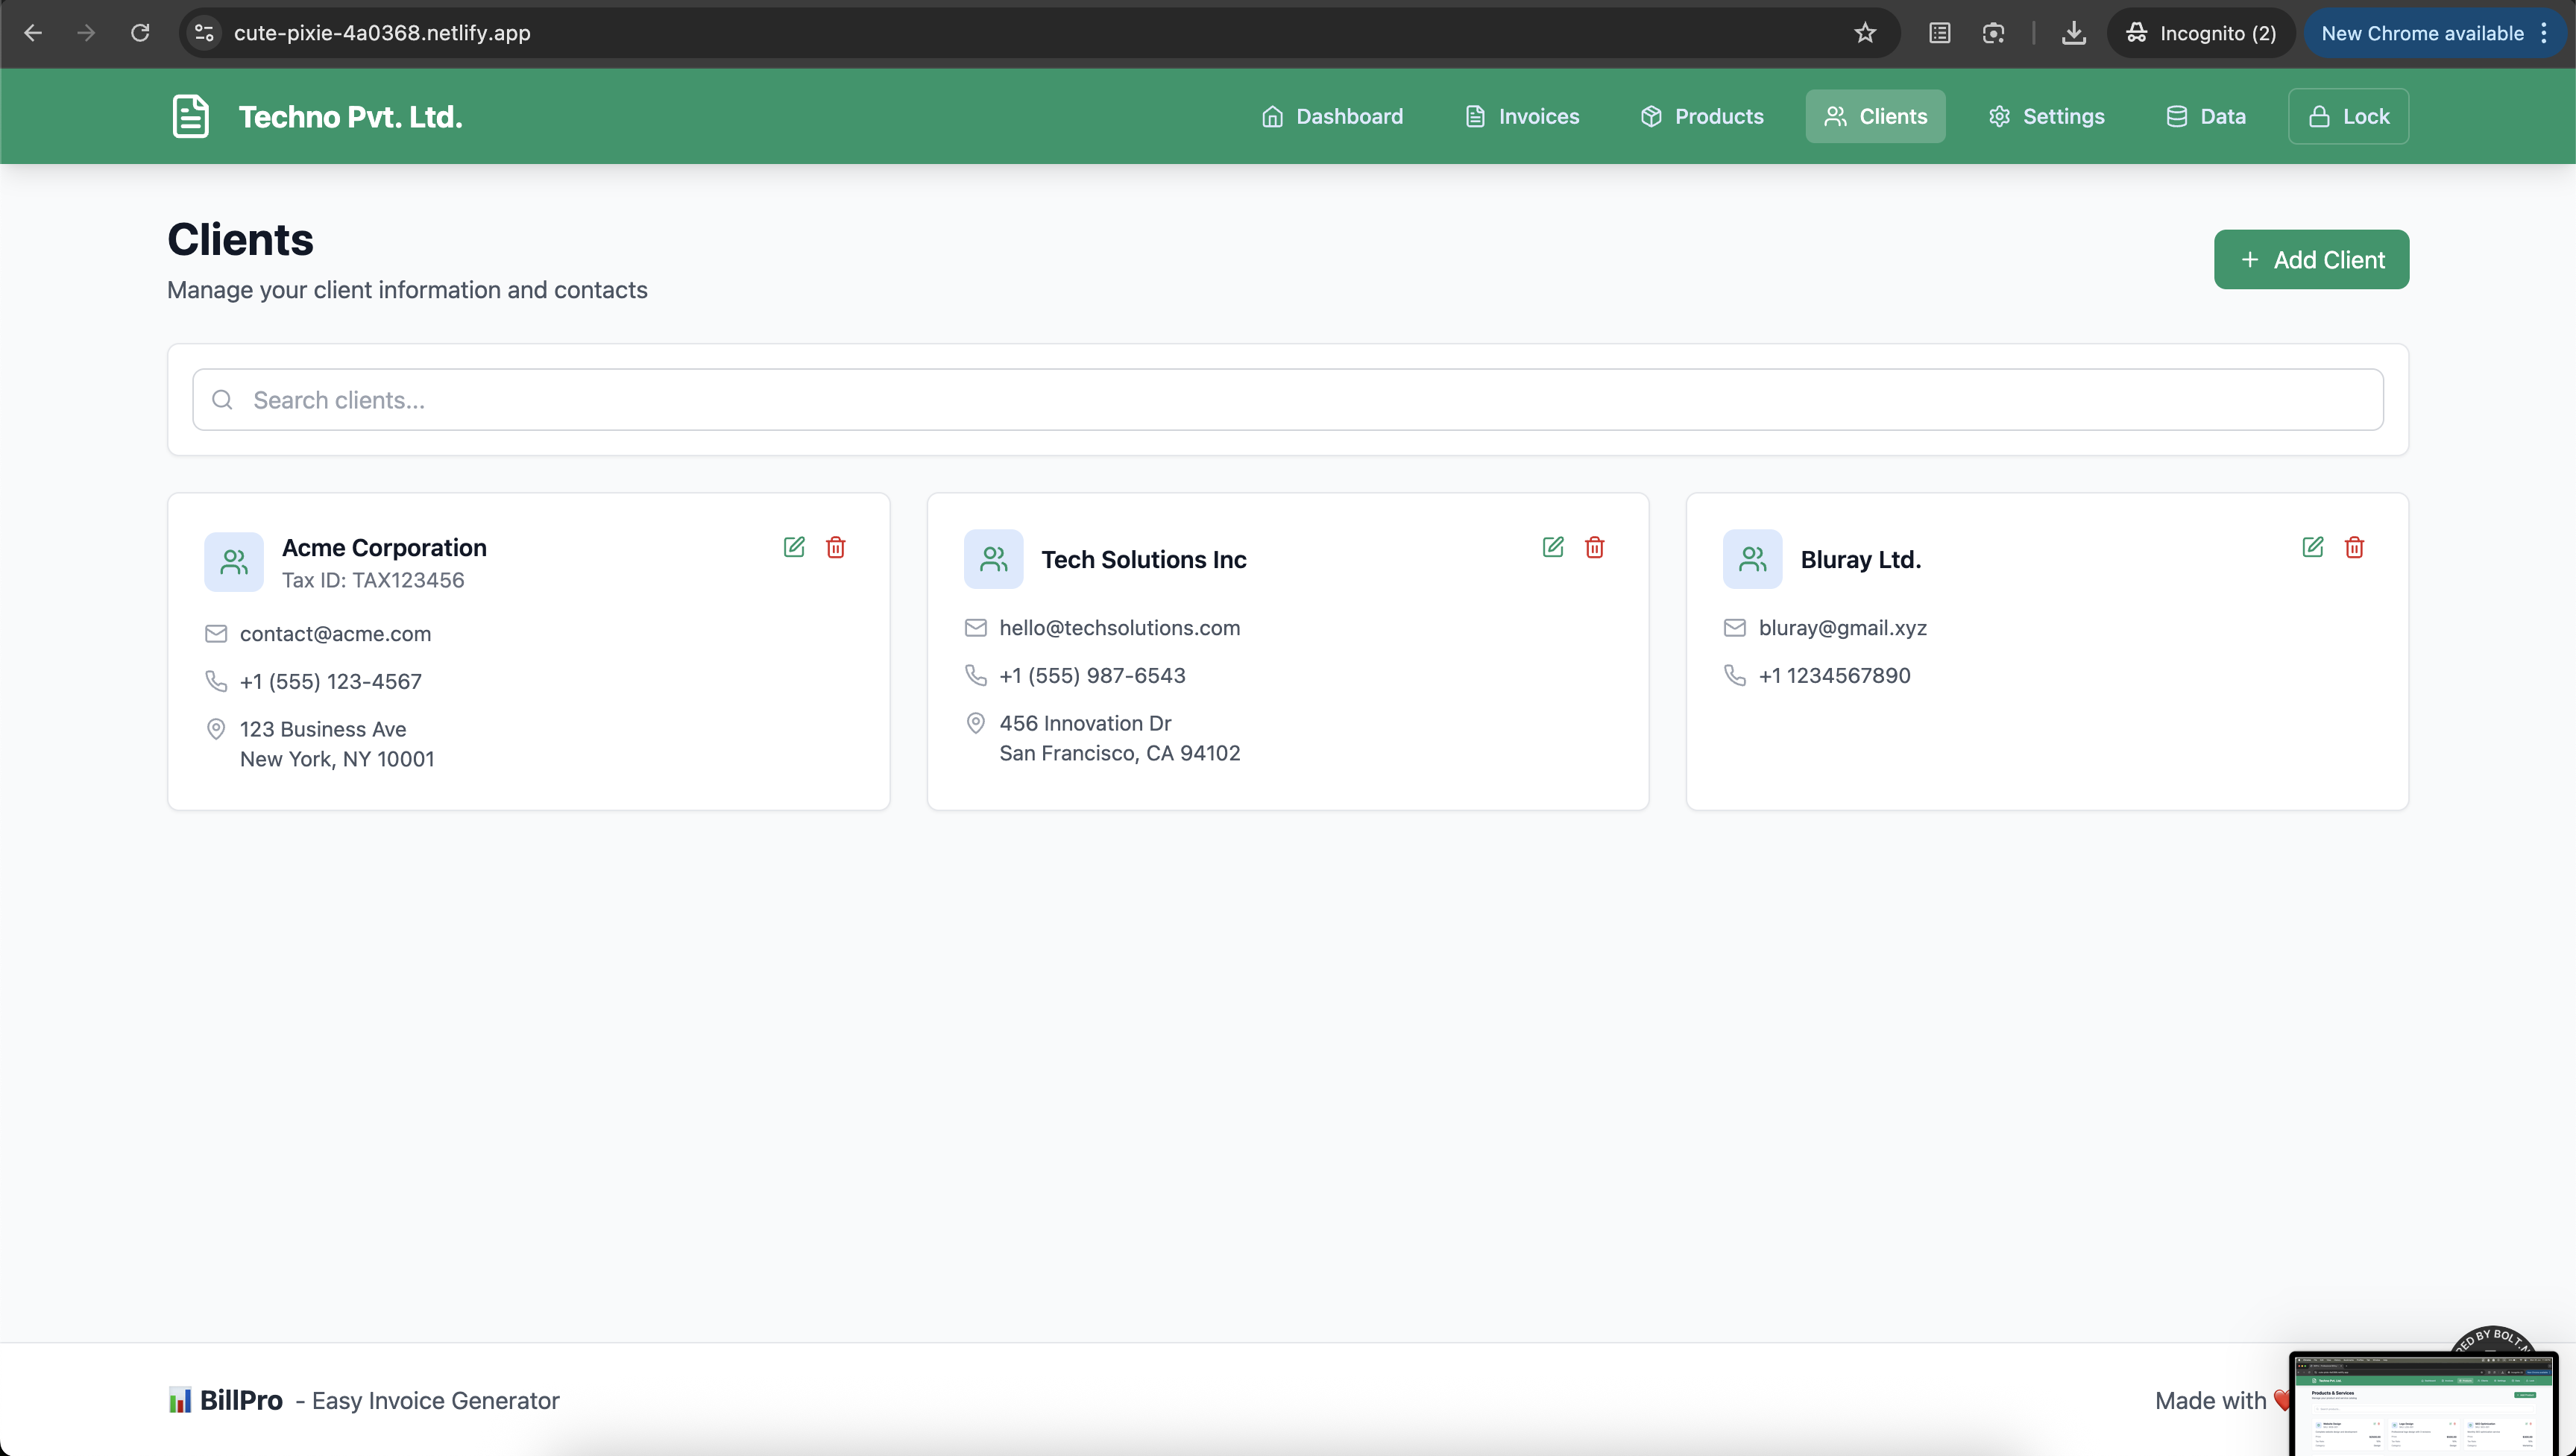Navigate to the Data tab
Viewport: 2576px width, 1456px height.
[2206, 116]
